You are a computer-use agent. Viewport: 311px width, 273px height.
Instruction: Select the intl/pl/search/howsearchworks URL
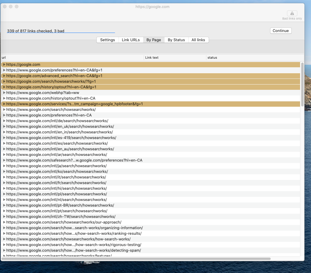pyautogui.click(x=57, y=194)
